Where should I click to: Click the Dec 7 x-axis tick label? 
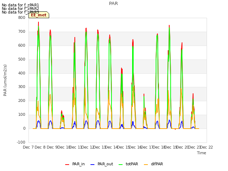28,147
